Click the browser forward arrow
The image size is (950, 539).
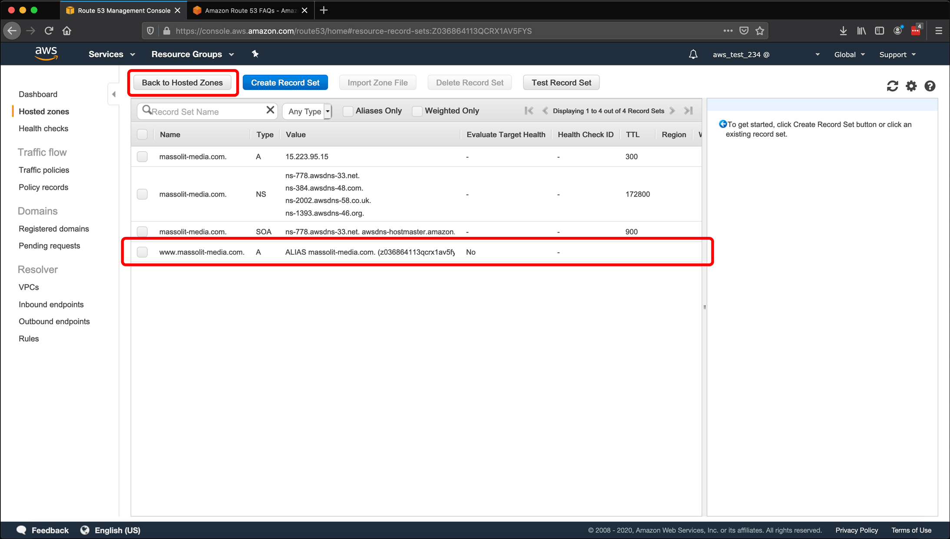(30, 31)
